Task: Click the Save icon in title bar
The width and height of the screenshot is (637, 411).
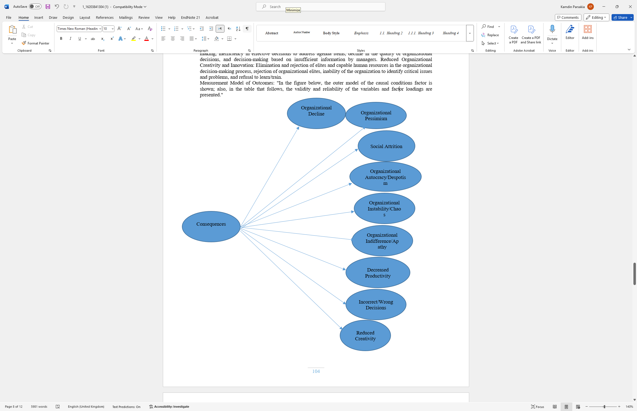Action: pyautogui.click(x=48, y=7)
